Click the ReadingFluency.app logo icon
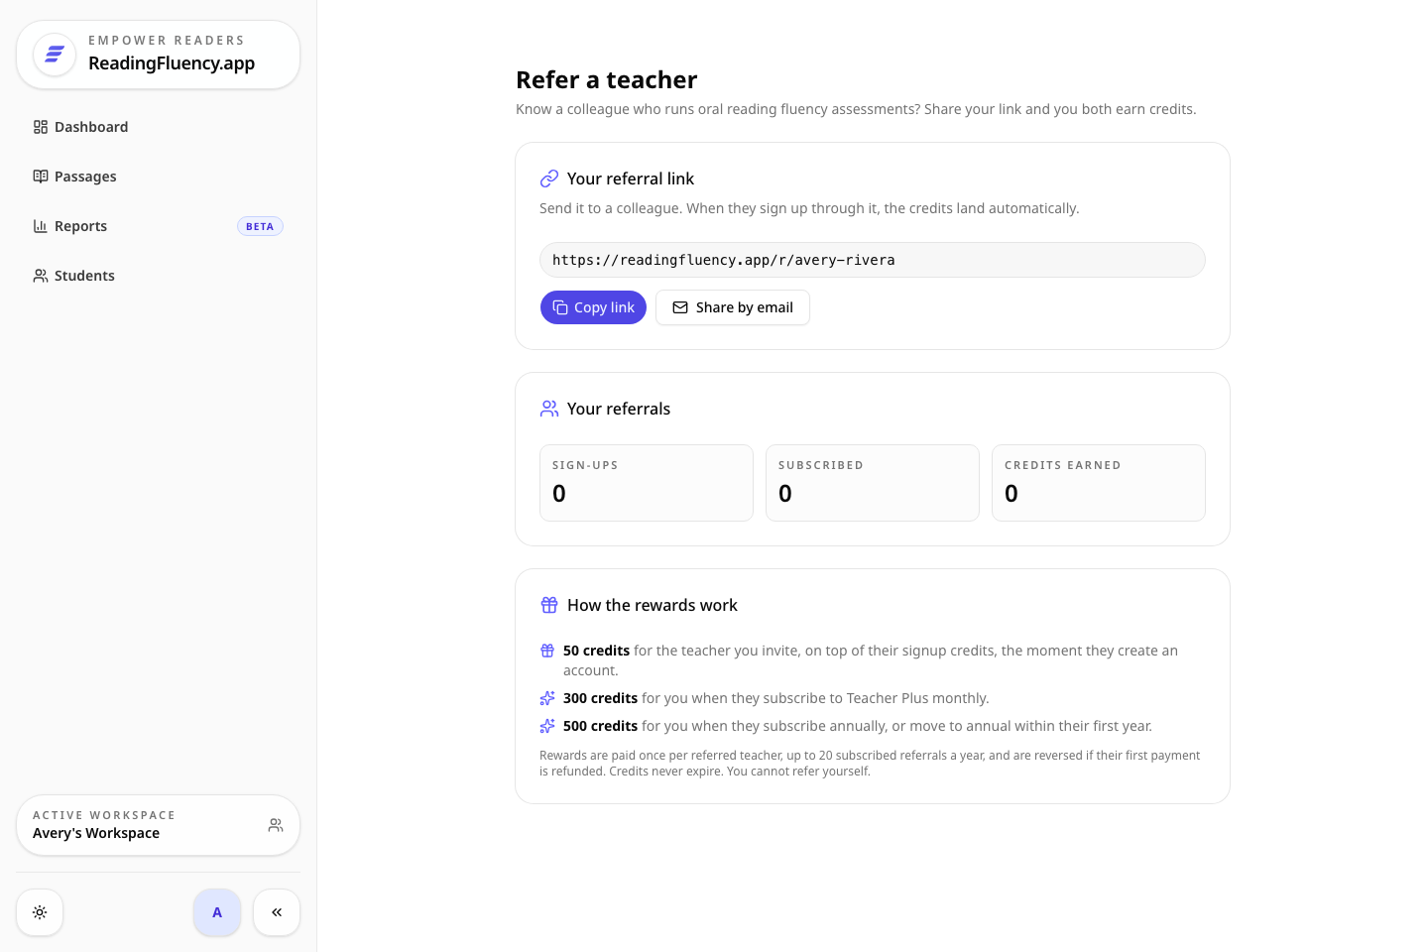This screenshot has width=1428, height=952. tap(55, 55)
